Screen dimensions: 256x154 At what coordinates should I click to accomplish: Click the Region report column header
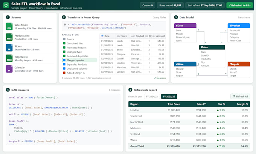pos(134,104)
